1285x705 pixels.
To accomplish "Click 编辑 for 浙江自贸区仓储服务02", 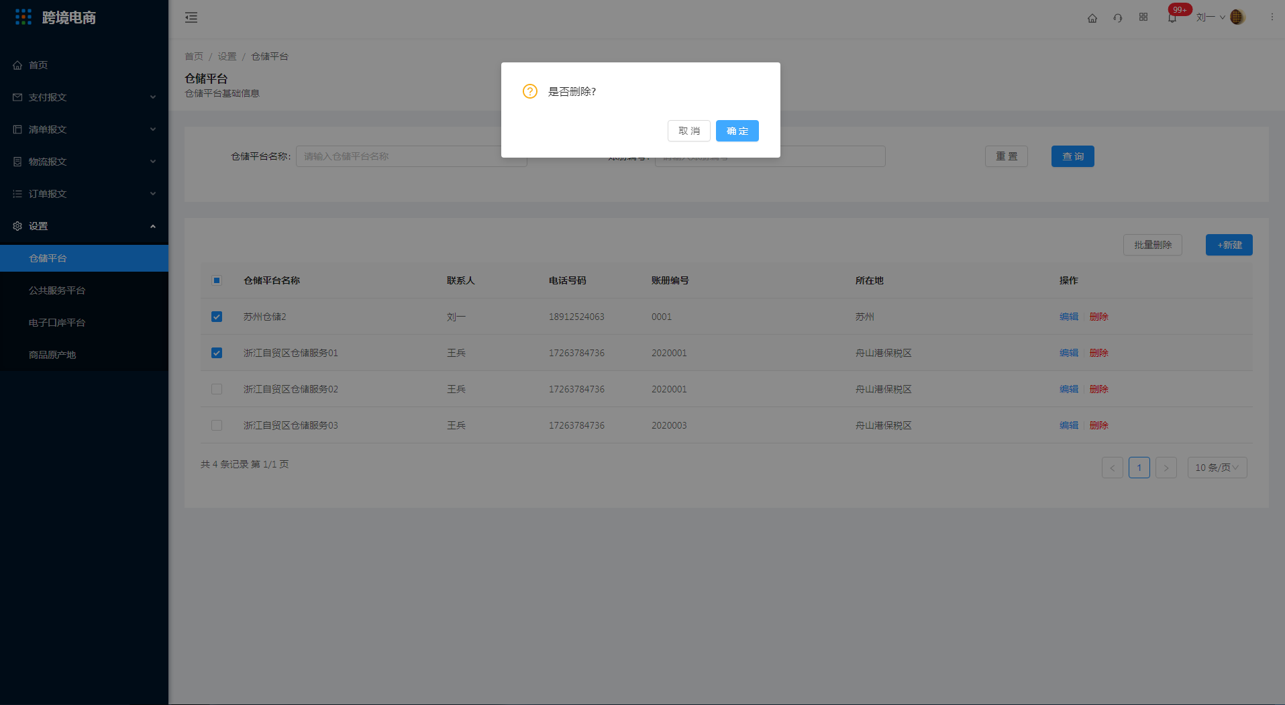I will coord(1069,389).
